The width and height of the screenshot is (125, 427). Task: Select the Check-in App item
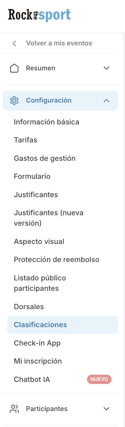tap(37, 343)
